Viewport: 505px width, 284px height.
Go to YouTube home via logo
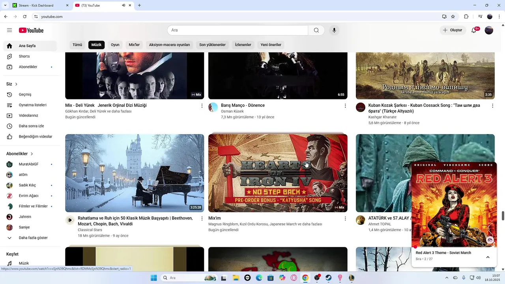coord(31,30)
